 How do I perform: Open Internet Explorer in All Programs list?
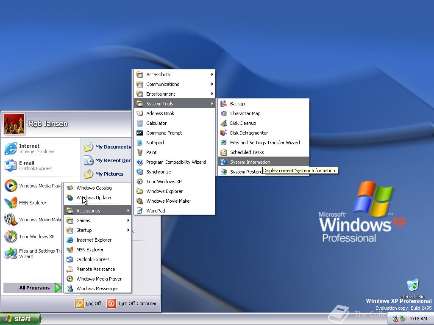(x=97, y=240)
